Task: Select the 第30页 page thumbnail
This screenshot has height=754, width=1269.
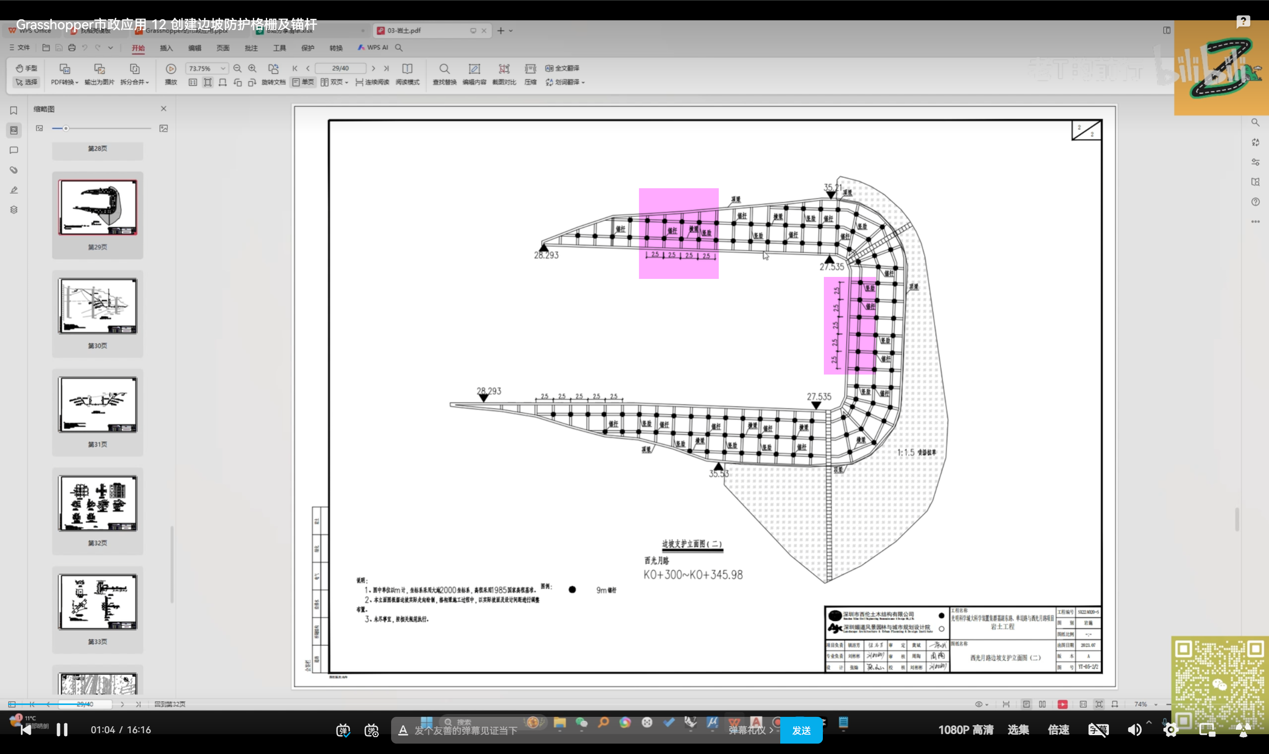Action: tap(98, 306)
